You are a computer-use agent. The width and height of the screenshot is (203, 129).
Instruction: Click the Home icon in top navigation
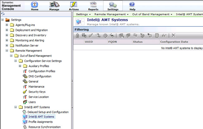coord(34,5)
